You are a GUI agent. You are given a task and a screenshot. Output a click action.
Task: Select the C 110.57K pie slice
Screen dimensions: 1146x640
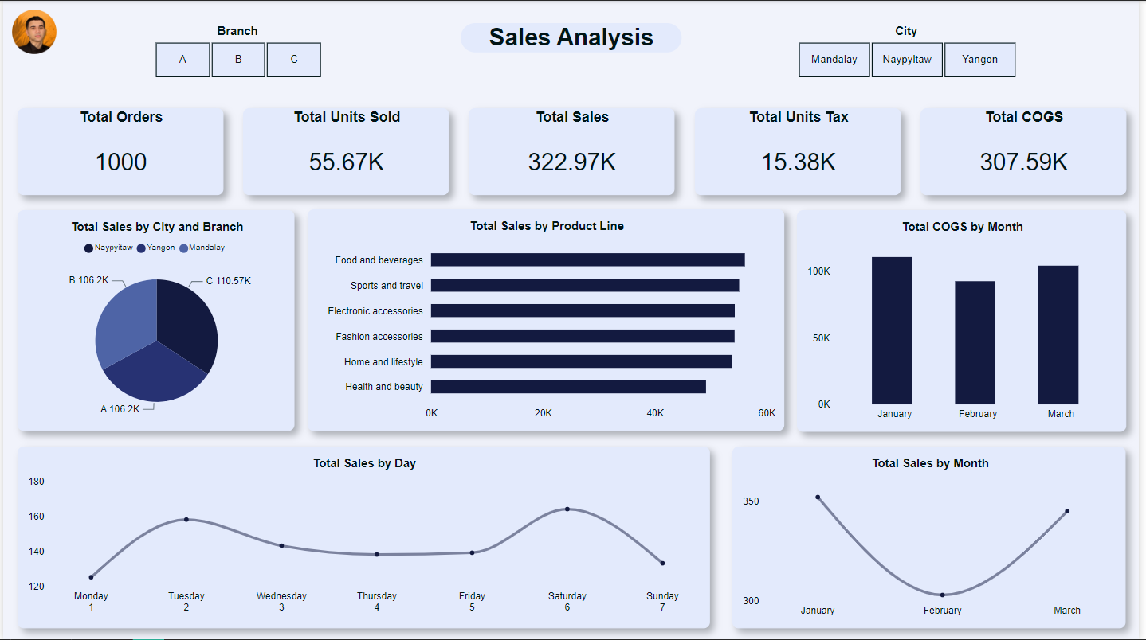pyautogui.click(x=189, y=322)
